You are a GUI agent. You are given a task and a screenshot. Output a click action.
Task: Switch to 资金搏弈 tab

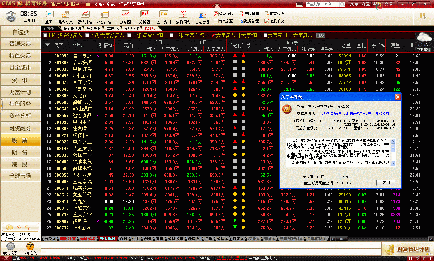tap(94, 29)
